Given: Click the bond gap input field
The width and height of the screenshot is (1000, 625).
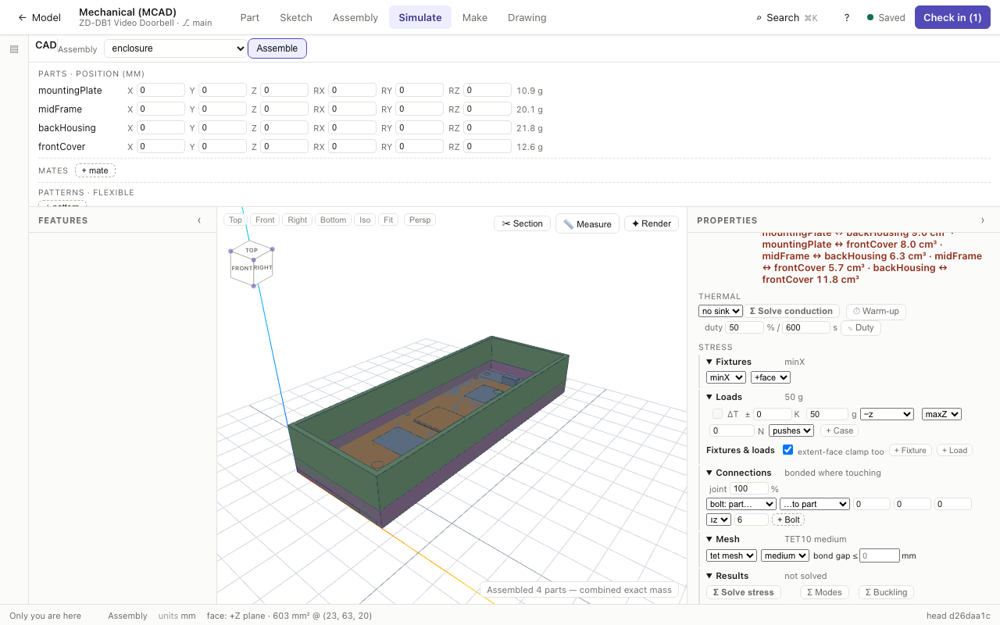Looking at the screenshot, I should (x=879, y=555).
